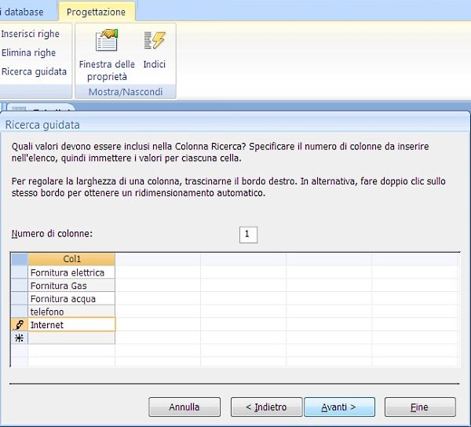471x427 pixels.
Task: Select the Col1 column header
Action: pos(71,259)
